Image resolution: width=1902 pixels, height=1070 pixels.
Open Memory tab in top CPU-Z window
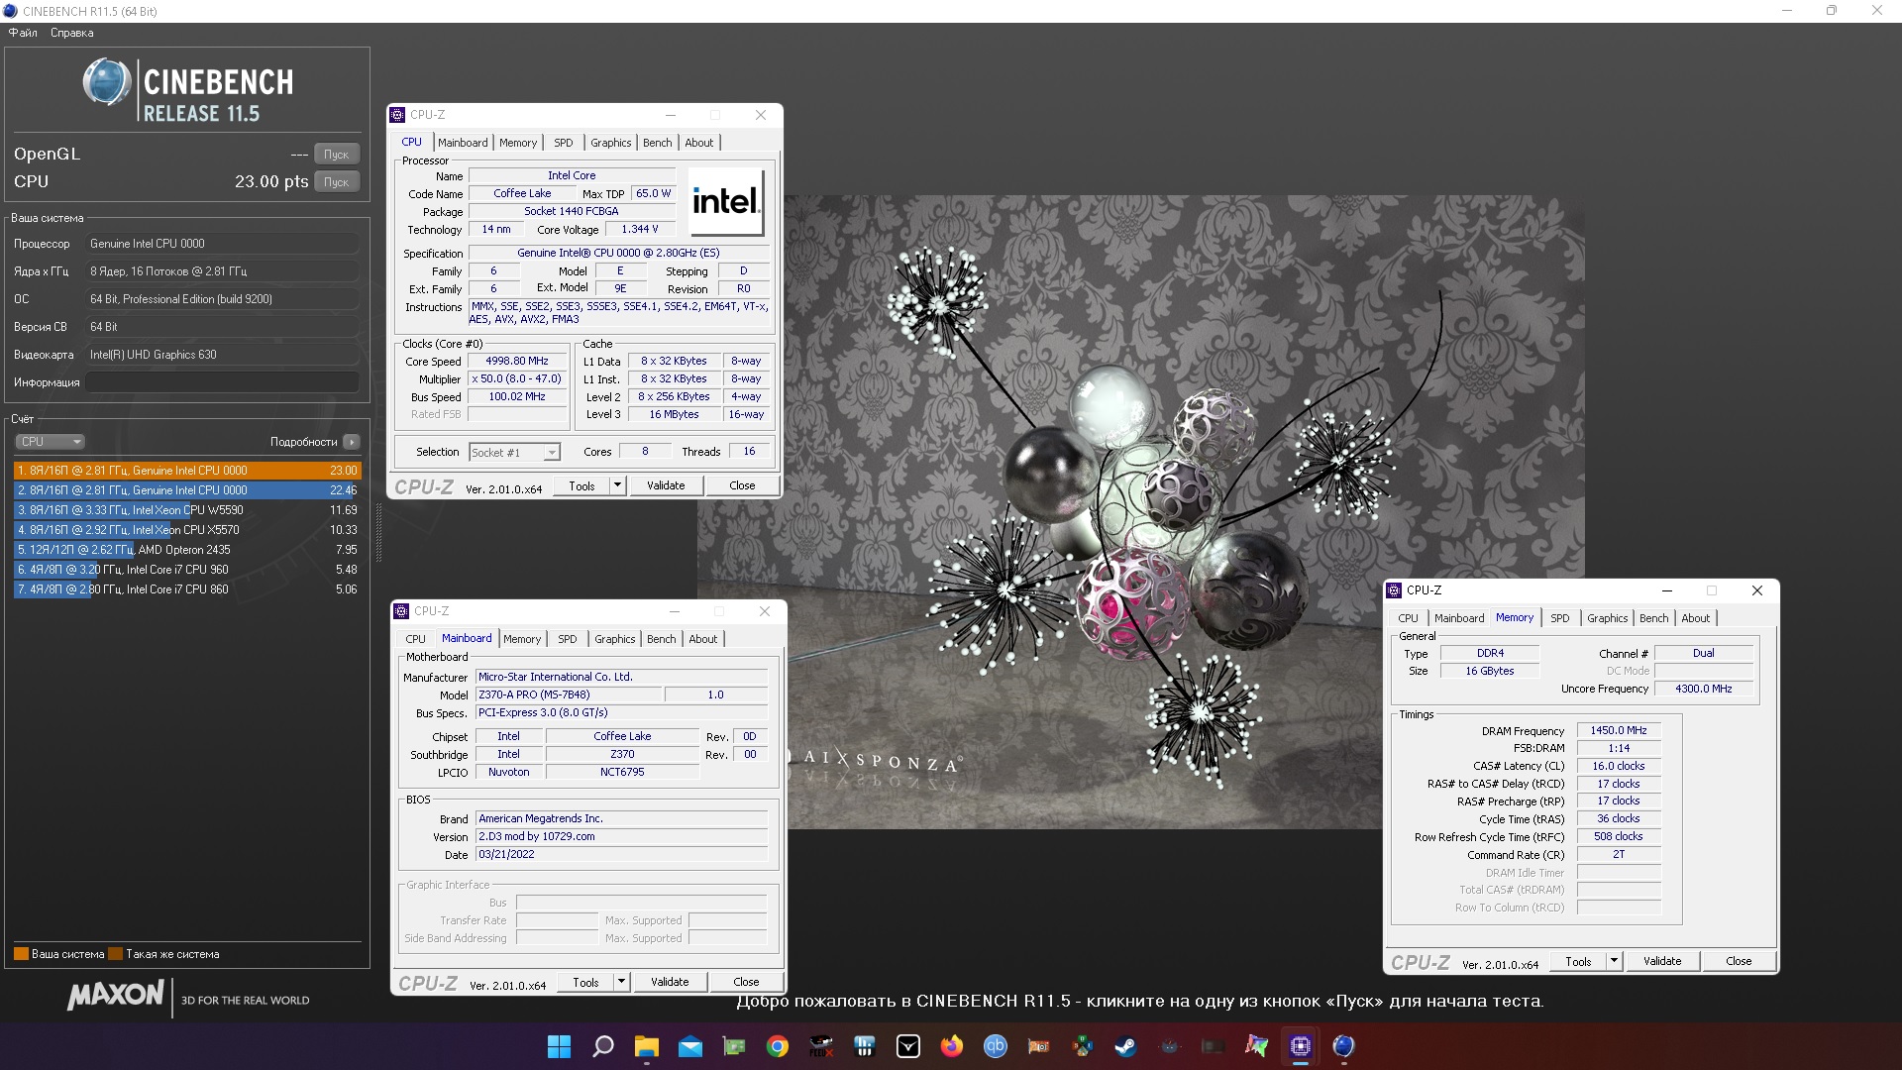click(517, 143)
